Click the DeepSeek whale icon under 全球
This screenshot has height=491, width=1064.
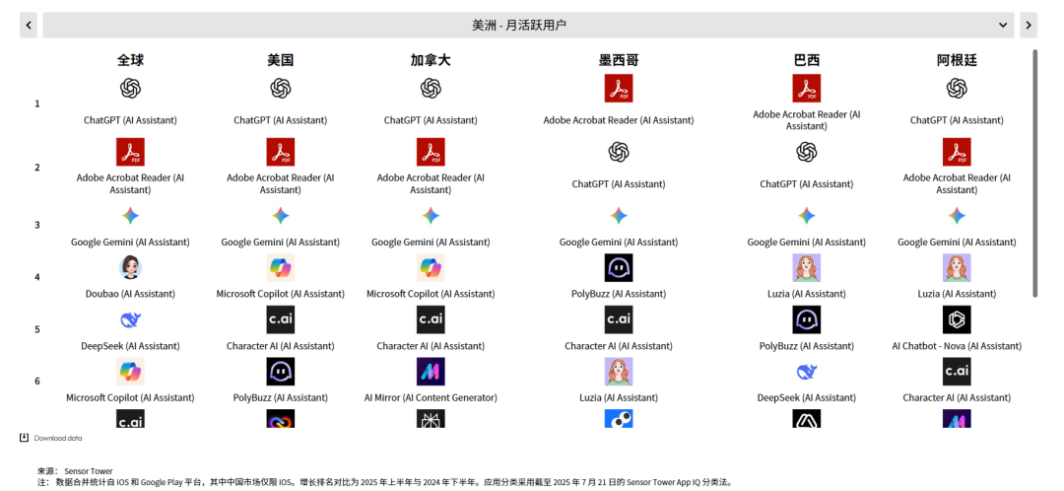(130, 319)
